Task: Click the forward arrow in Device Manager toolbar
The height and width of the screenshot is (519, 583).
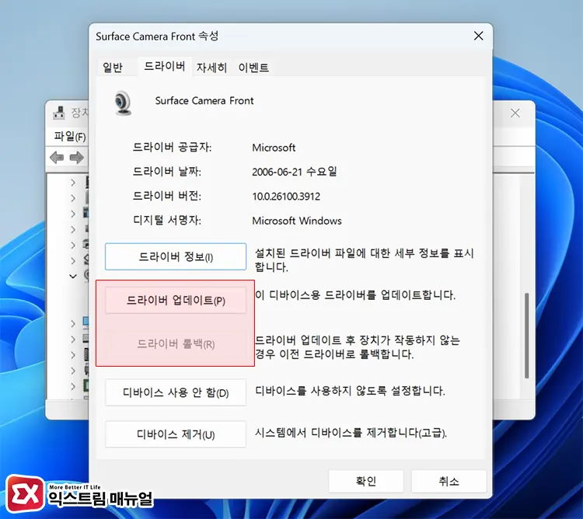Action: 77,158
